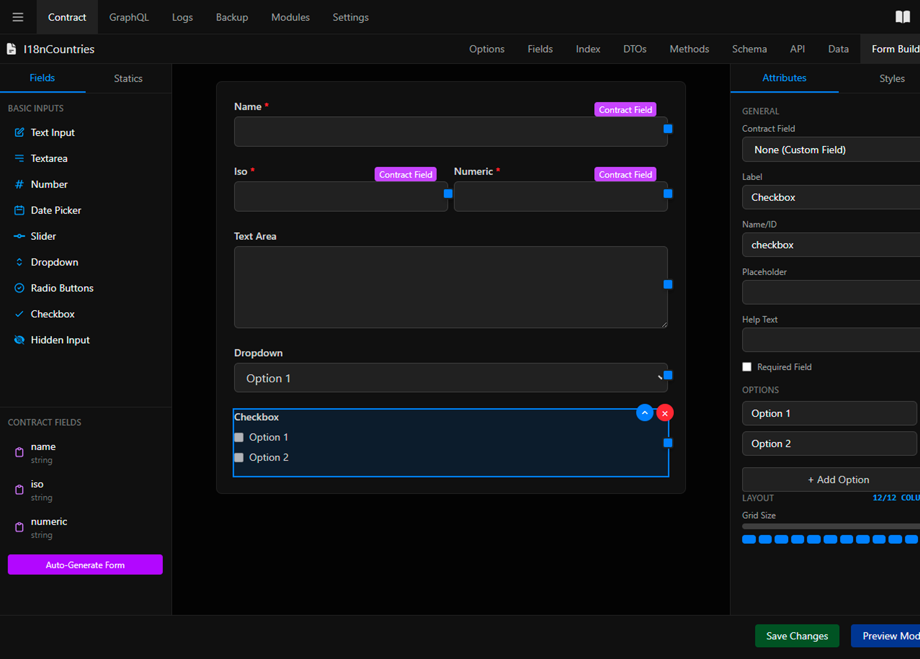
Task: Open the hamburger menu icon
Action: coord(18,17)
